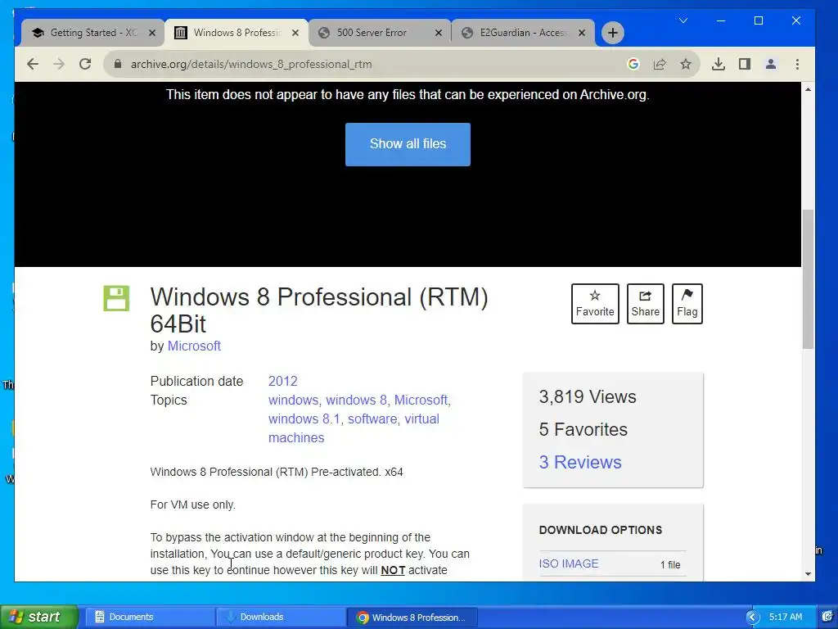Click the page scrollbar up arrow
Image resolution: width=838 pixels, height=629 pixels.
coord(808,89)
